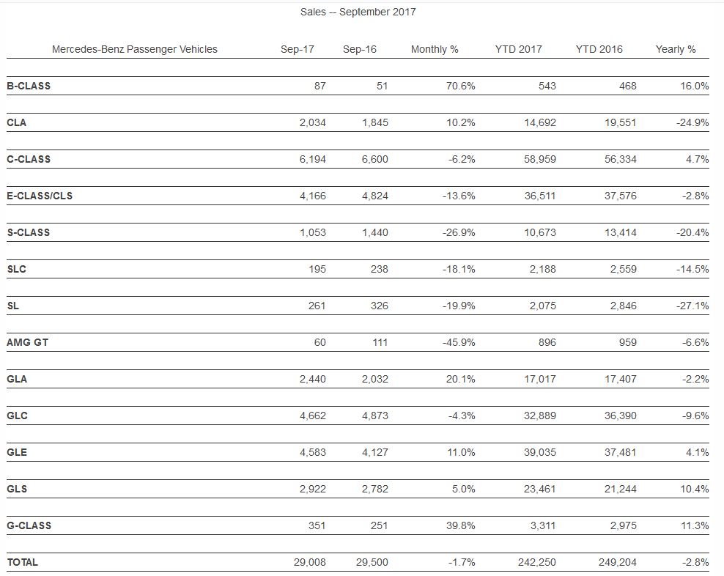Image resolution: width=724 pixels, height=576 pixels.
Task: Click the S-CLASS row label
Action: pyautogui.click(x=29, y=232)
